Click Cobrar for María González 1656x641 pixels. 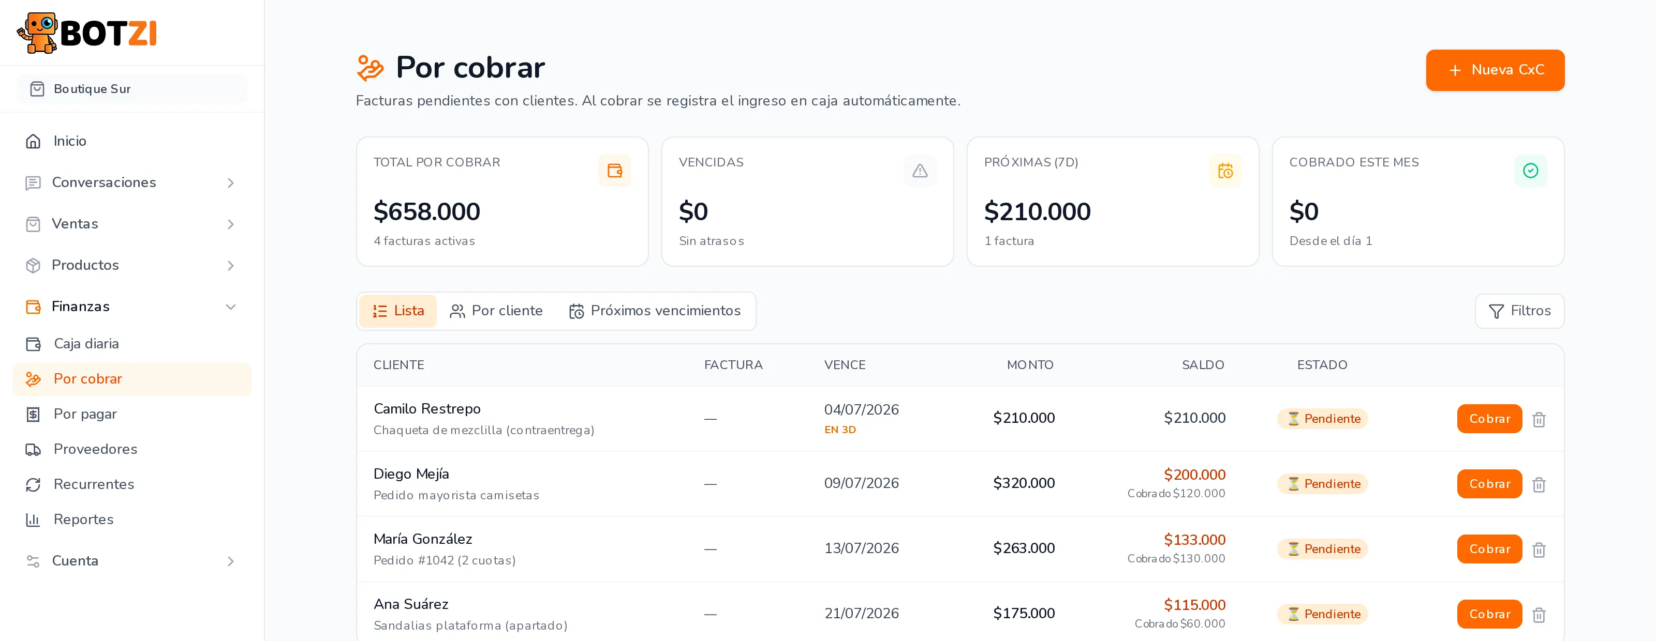coord(1489,549)
